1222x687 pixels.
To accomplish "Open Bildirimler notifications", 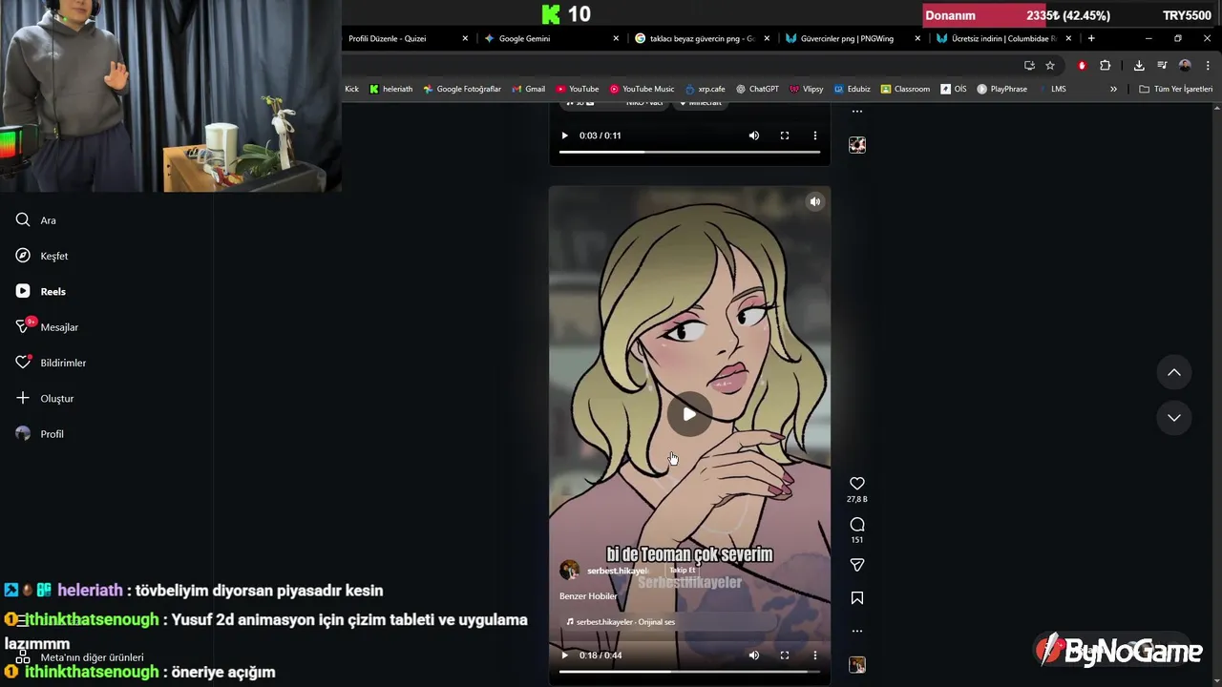I will (51, 363).
